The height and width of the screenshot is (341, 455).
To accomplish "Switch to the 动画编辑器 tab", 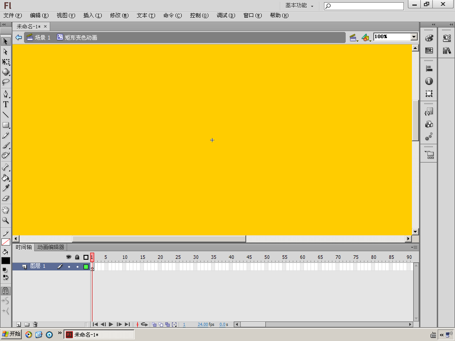I will coord(51,247).
